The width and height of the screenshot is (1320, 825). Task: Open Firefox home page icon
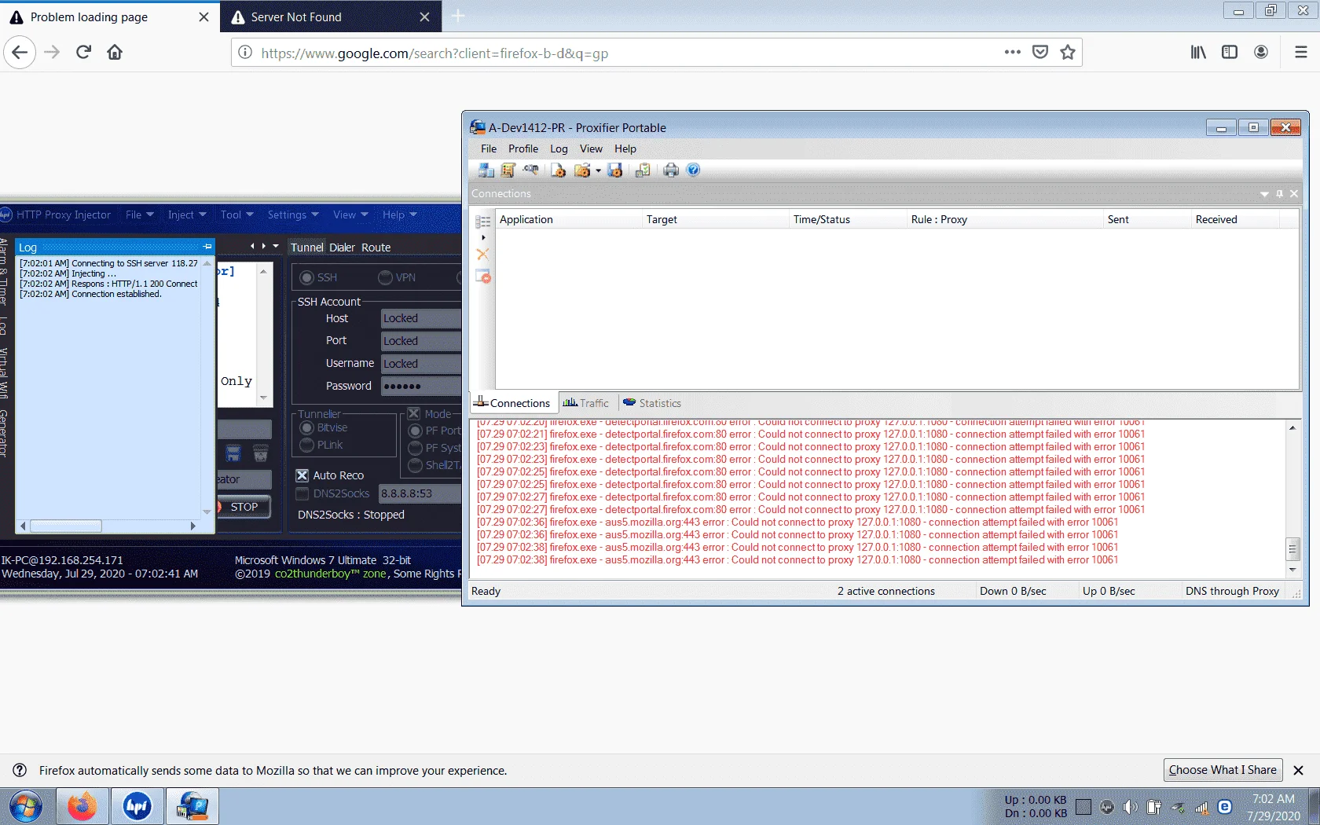coord(115,53)
